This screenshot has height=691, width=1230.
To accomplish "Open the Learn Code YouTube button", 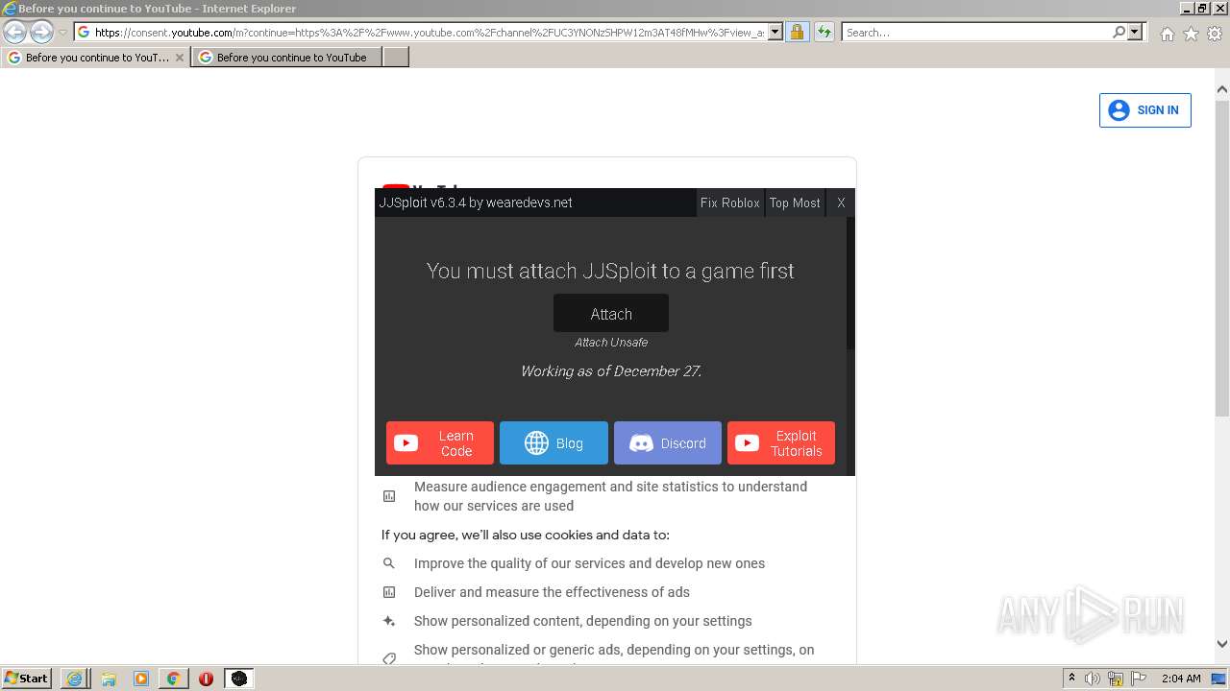I will point(440,443).
